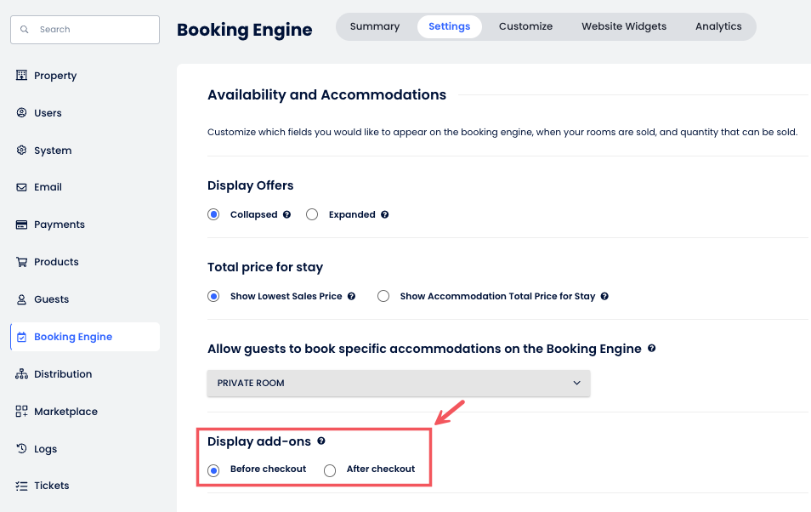Click the Search input field

[x=85, y=30]
